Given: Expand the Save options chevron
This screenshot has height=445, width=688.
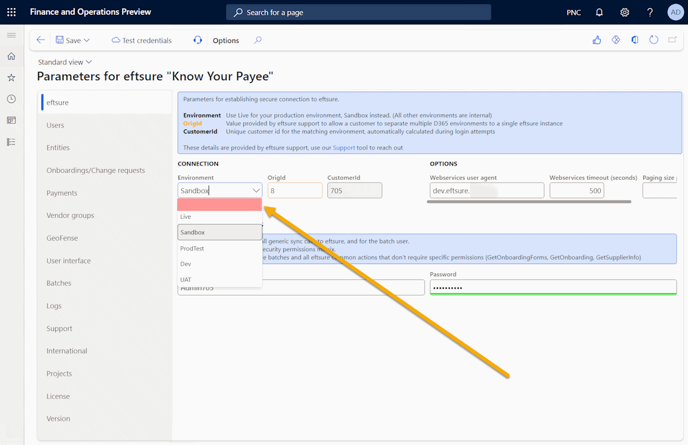Looking at the screenshot, I should pyautogui.click(x=87, y=40).
